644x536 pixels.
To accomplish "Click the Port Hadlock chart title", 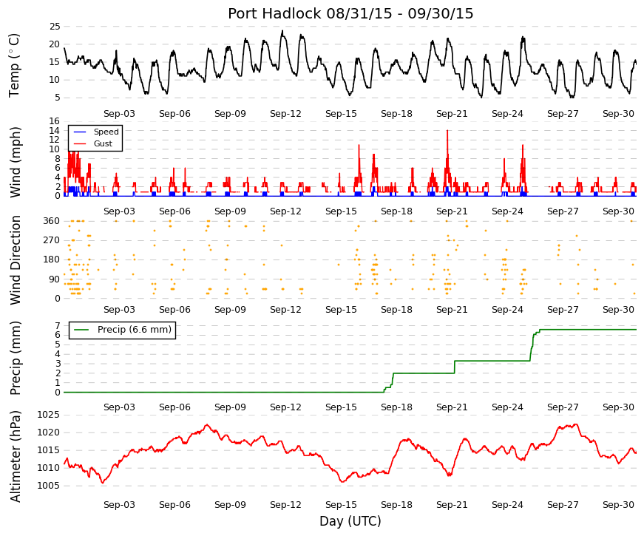I will [x=350, y=13].
